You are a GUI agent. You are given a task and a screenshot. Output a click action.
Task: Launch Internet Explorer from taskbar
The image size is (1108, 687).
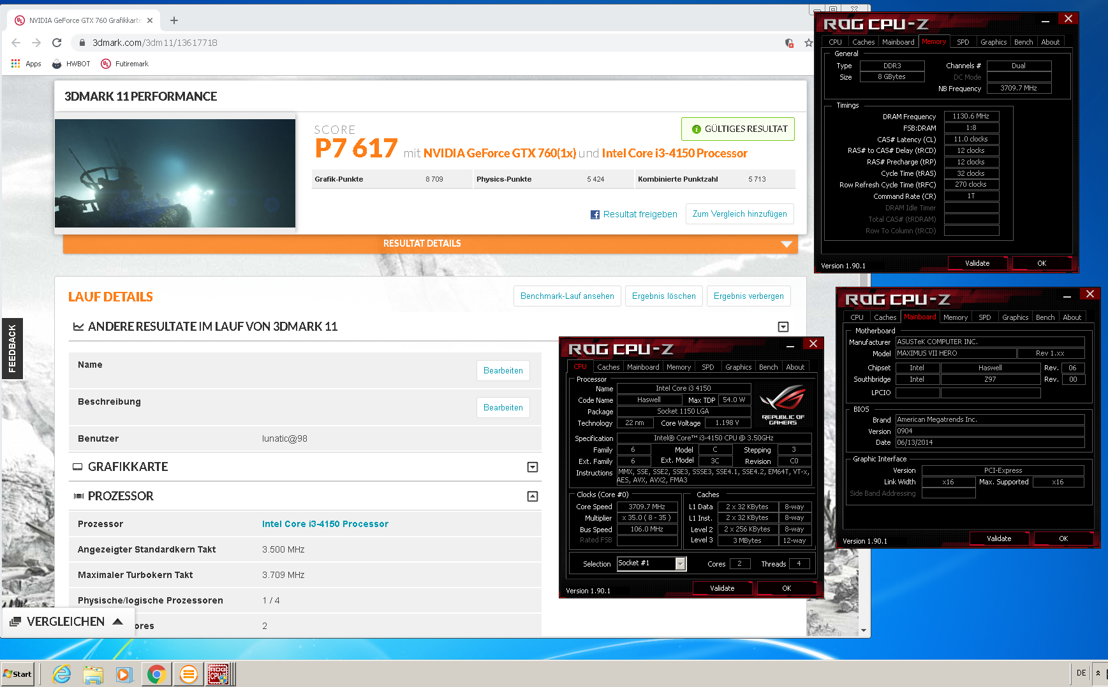[61, 674]
